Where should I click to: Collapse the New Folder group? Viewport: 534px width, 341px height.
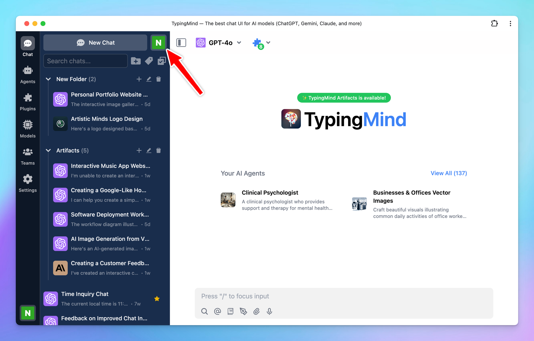point(48,79)
